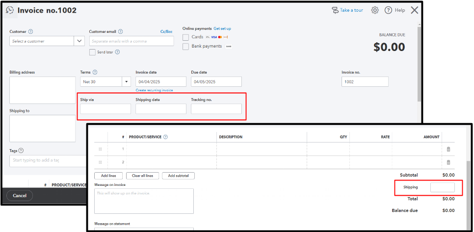The height and width of the screenshot is (232, 474).
Task: Close the invoice with the X icon
Action: [415, 10]
